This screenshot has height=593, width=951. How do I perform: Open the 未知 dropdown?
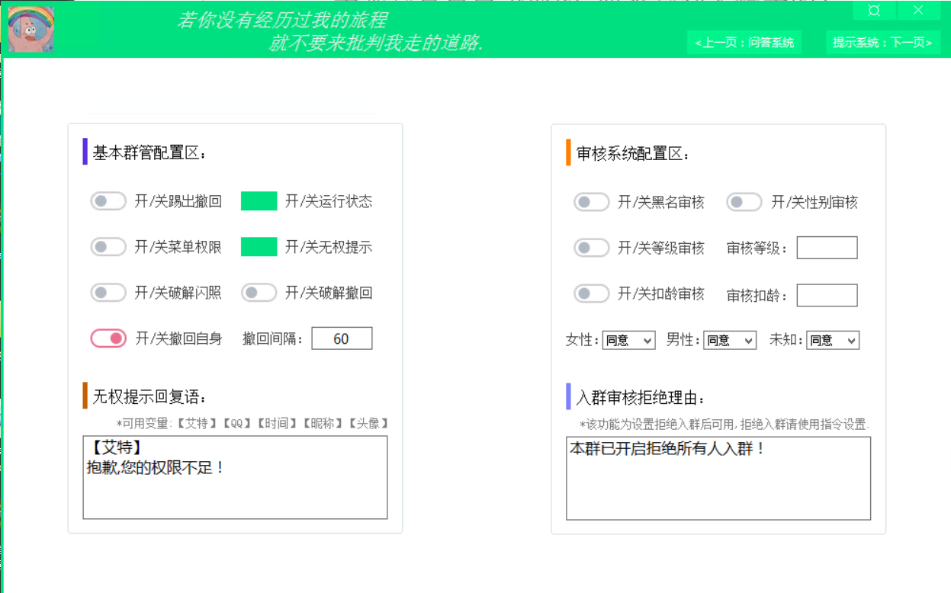coord(833,340)
